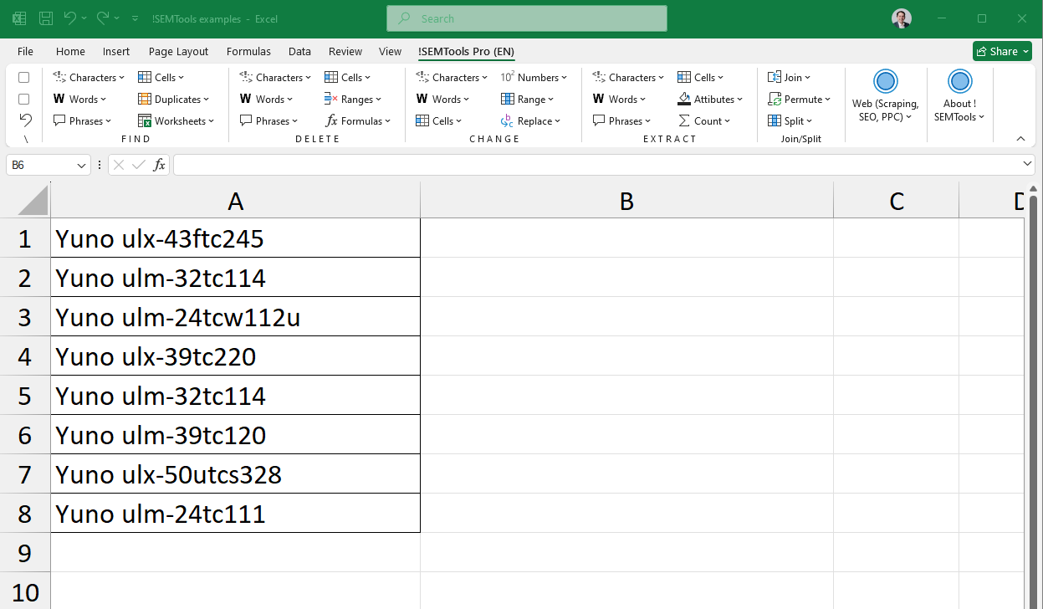Open the Permute tool in Join/Split group

pos(800,99)
